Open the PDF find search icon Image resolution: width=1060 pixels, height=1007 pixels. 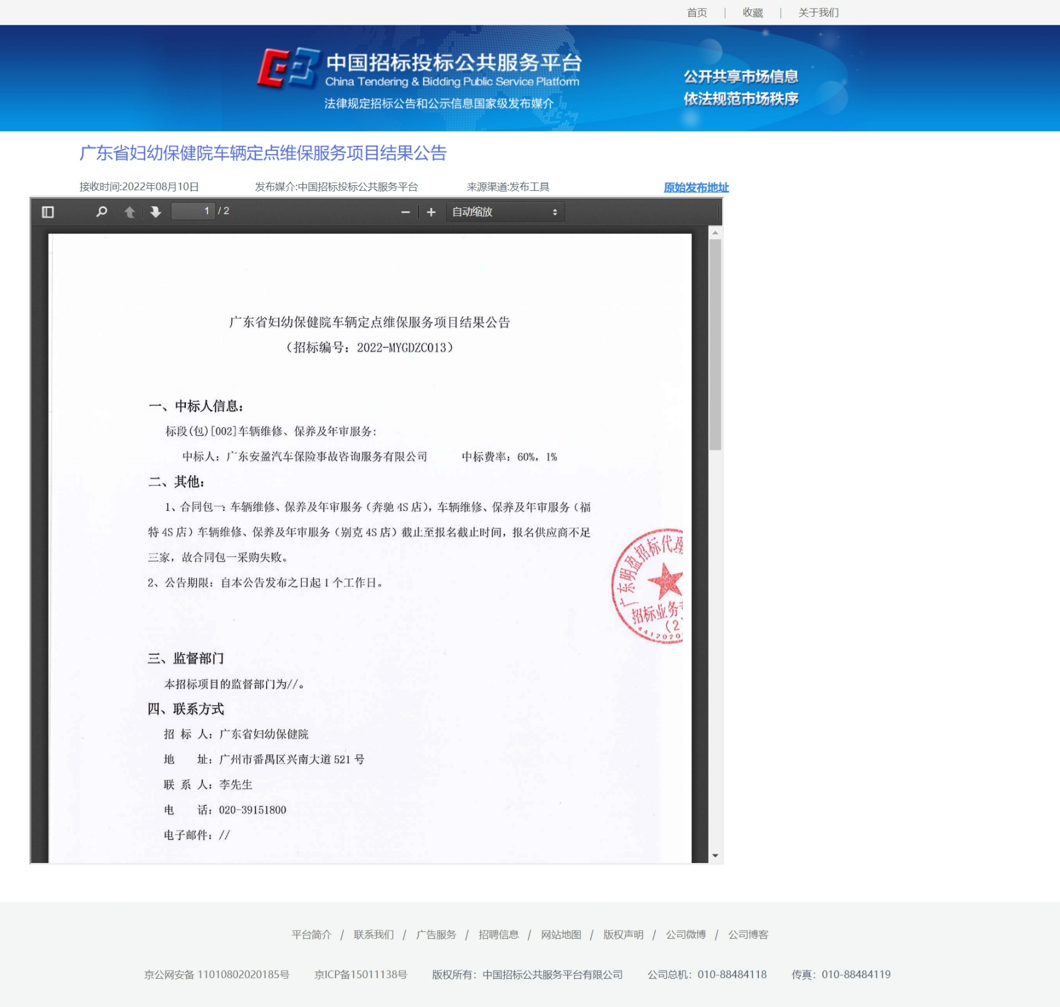coord(102,212)
